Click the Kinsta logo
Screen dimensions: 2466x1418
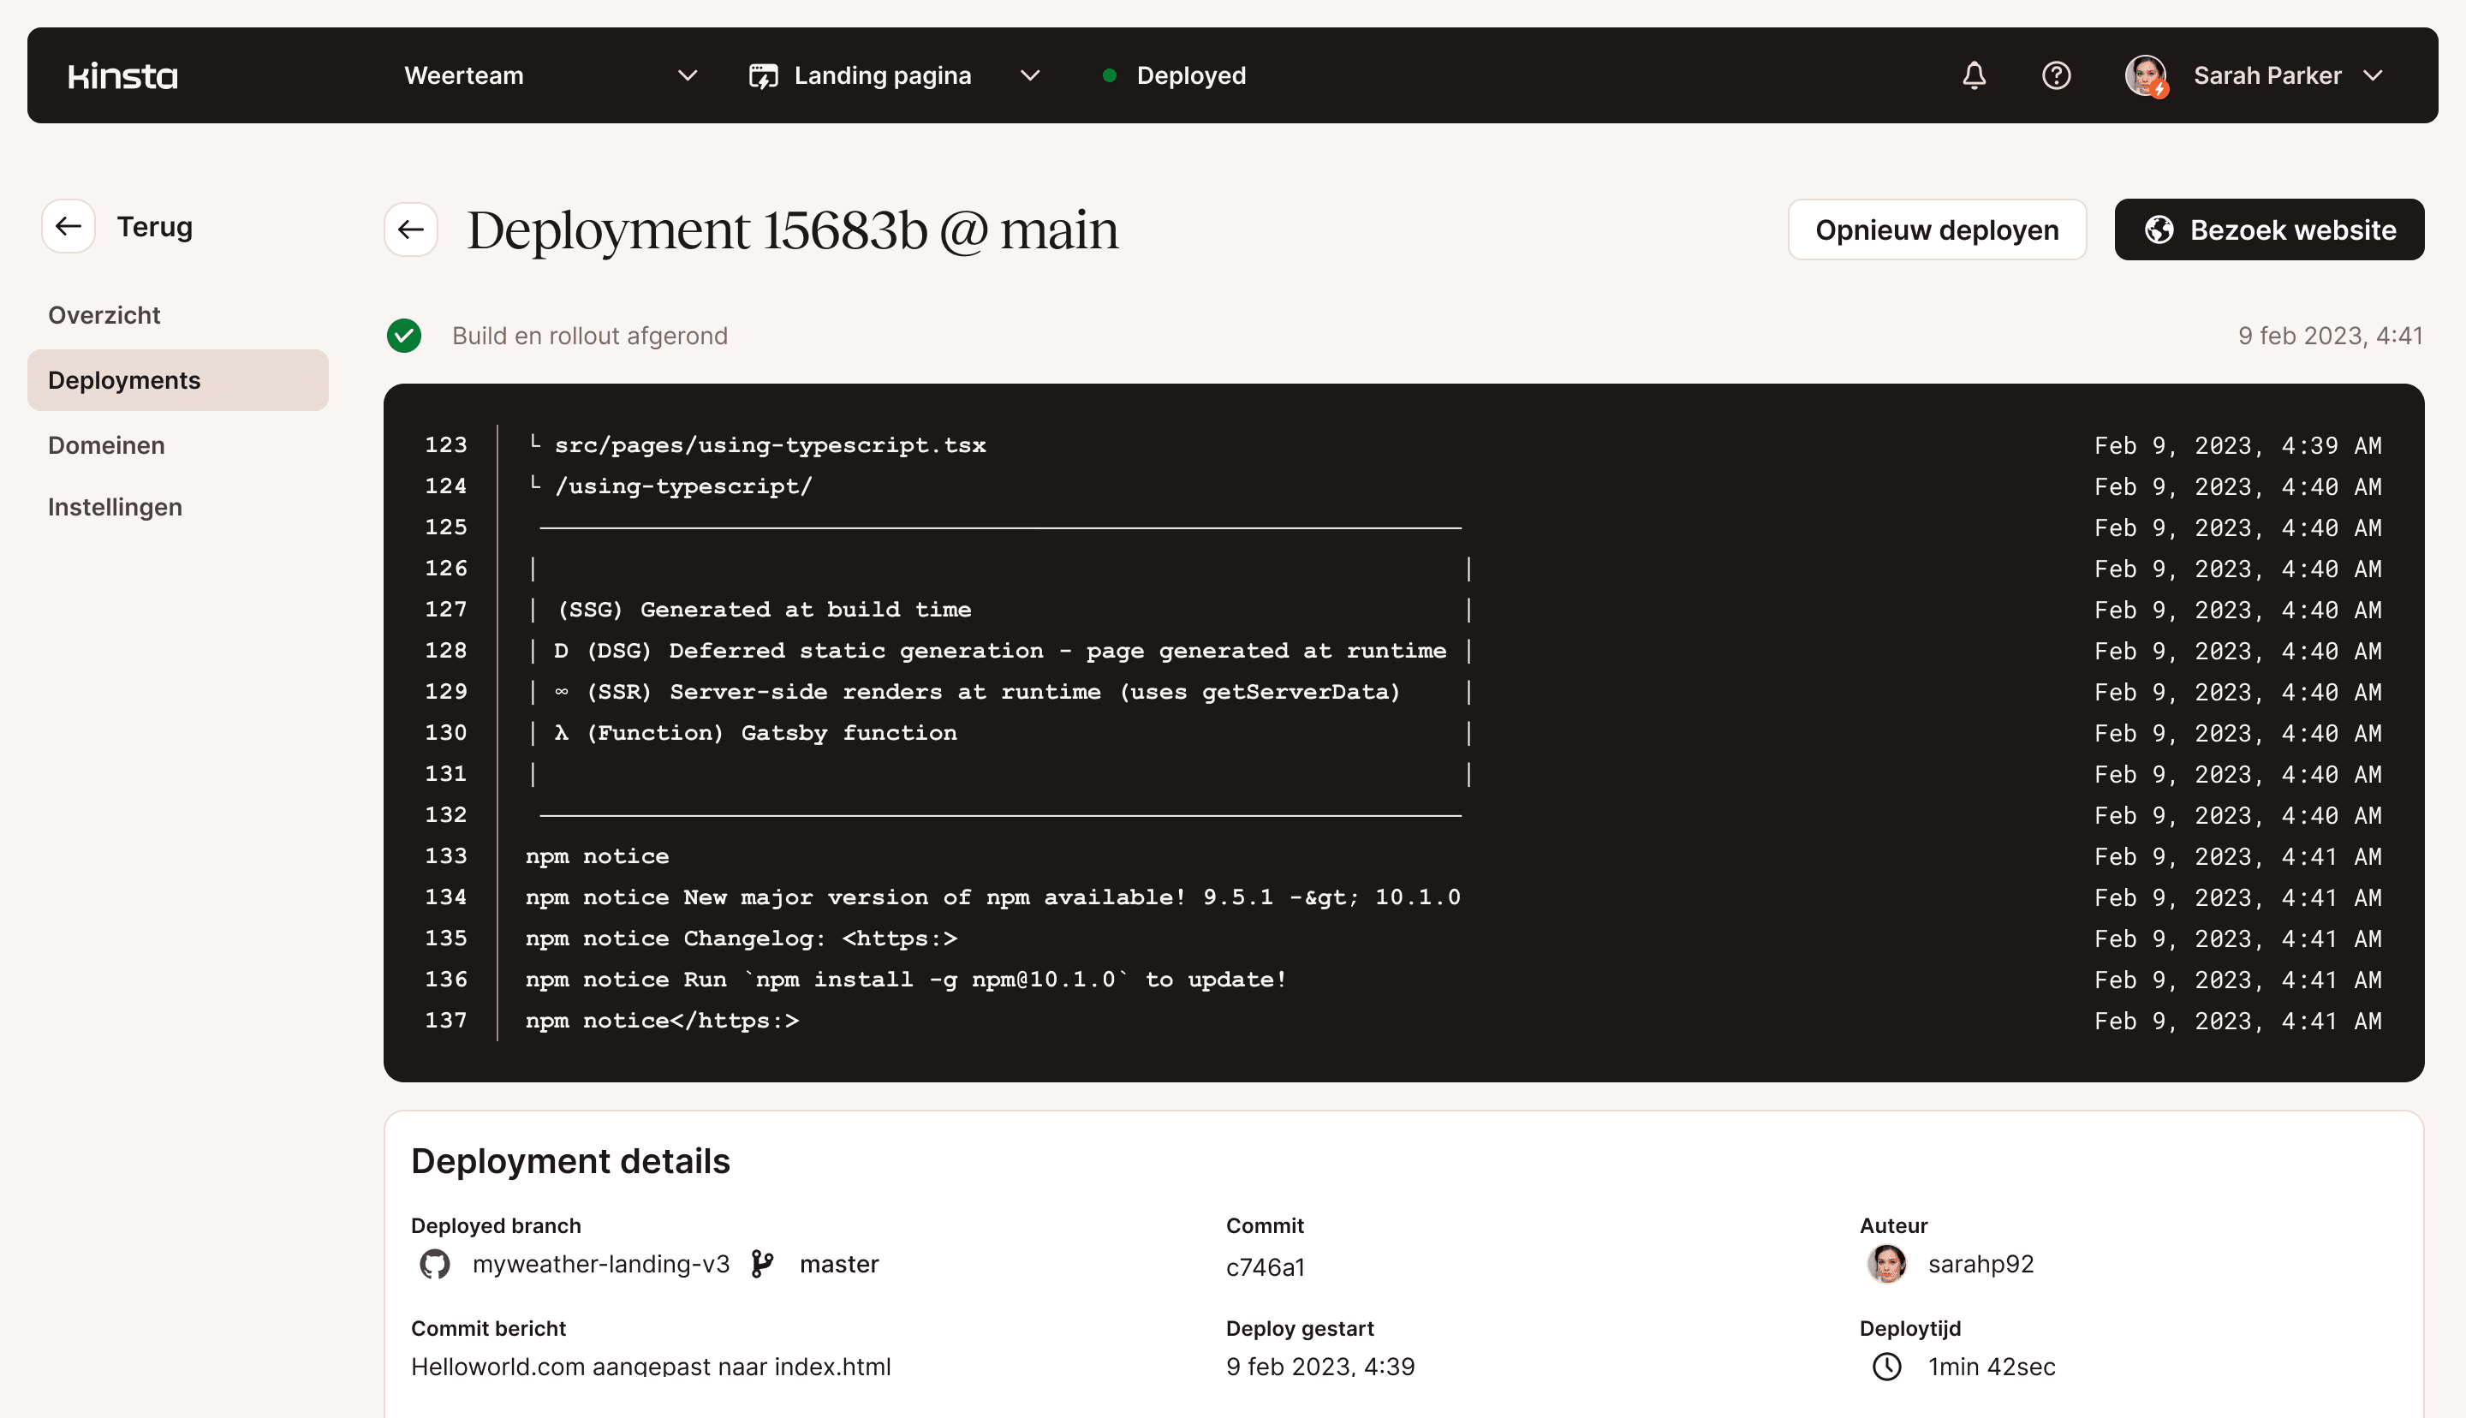coord(122,76)
